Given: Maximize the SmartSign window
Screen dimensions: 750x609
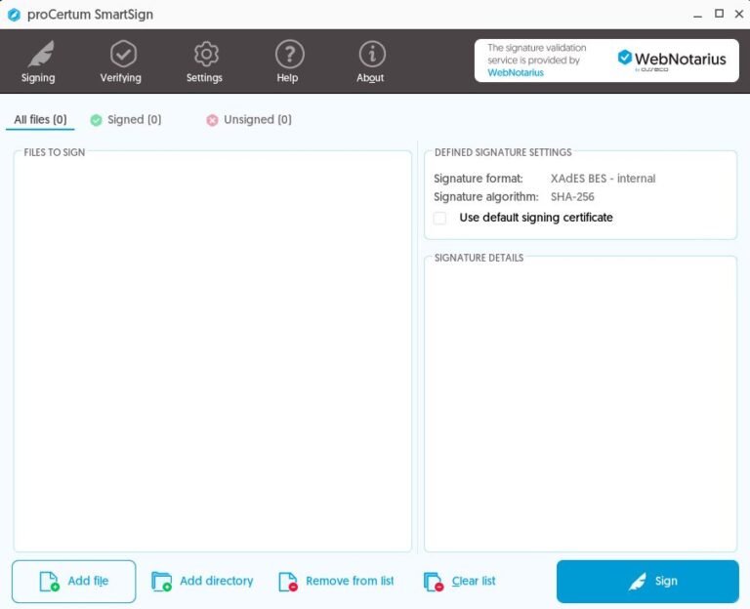Looking at the screenshot, I should coord(719,14).
